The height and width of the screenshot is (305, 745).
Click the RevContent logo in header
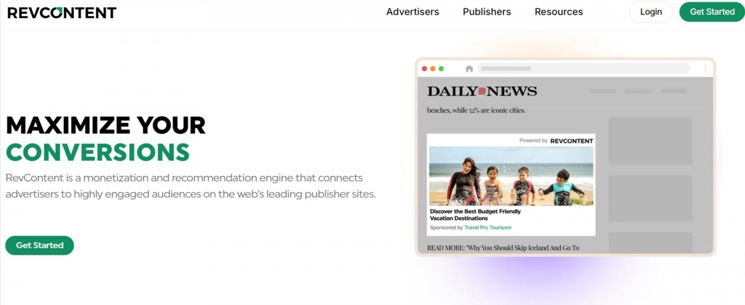62,13
